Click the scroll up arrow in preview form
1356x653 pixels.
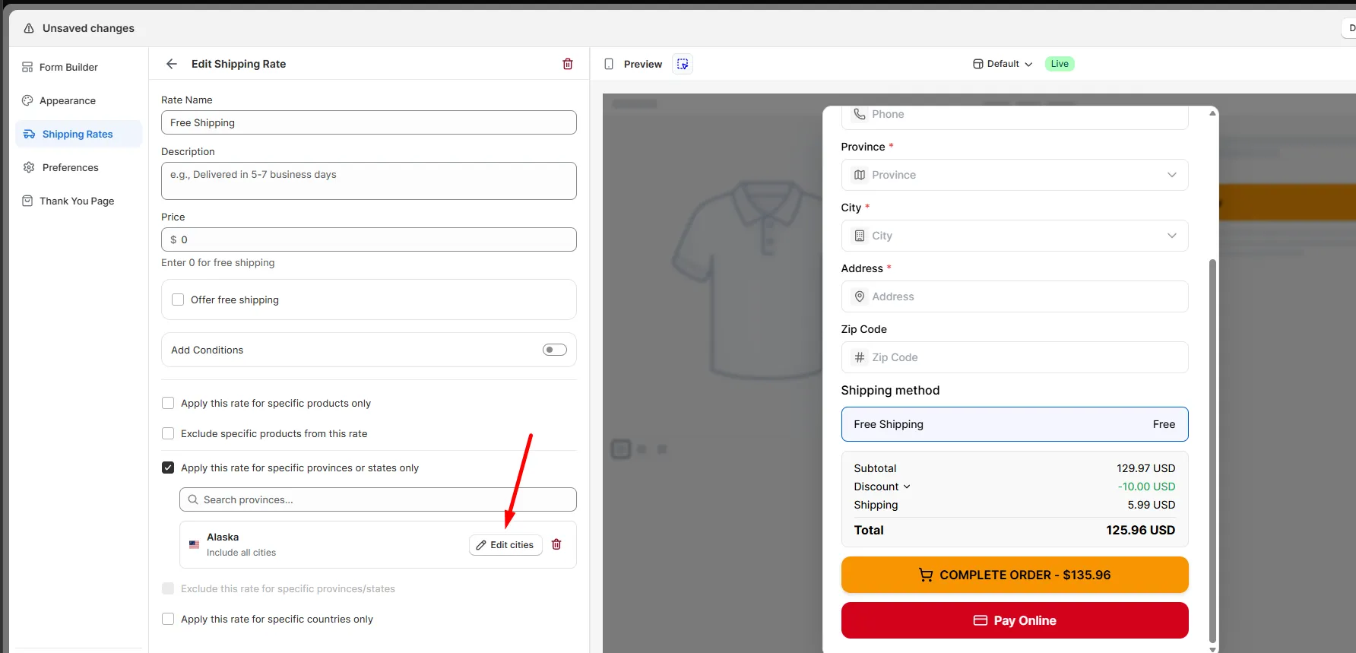tap(1212, 113)
